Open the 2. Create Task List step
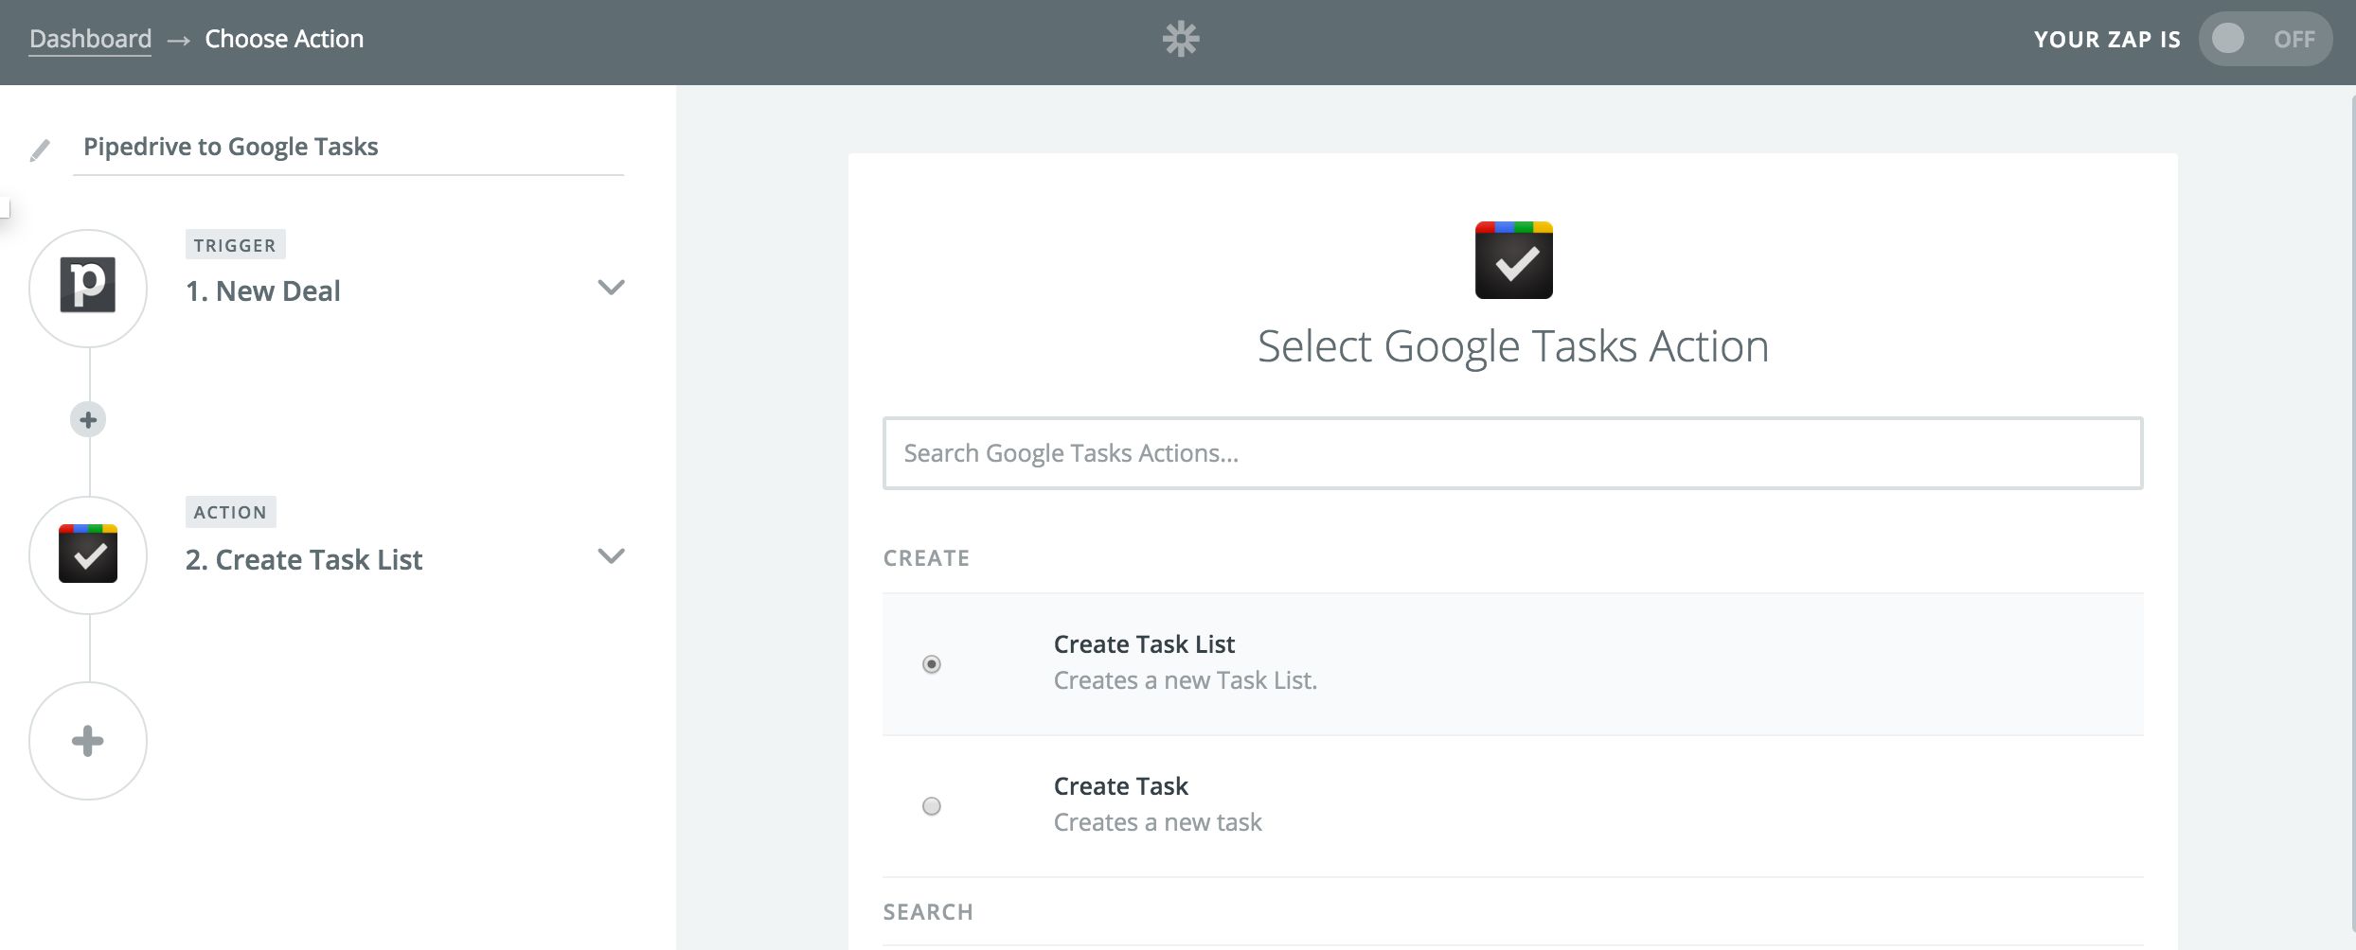2356x950 pixels. [x=304, y=559]
